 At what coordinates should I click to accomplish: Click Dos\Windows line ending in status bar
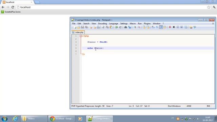click(x=174, y=106)
